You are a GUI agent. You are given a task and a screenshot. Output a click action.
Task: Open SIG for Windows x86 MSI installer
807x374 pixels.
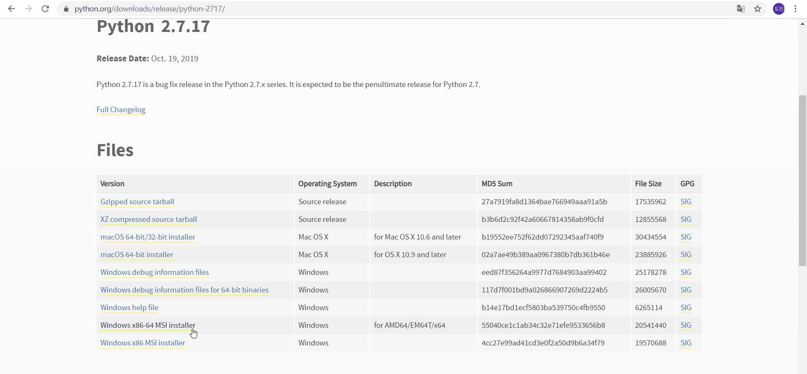click(686, 343)
